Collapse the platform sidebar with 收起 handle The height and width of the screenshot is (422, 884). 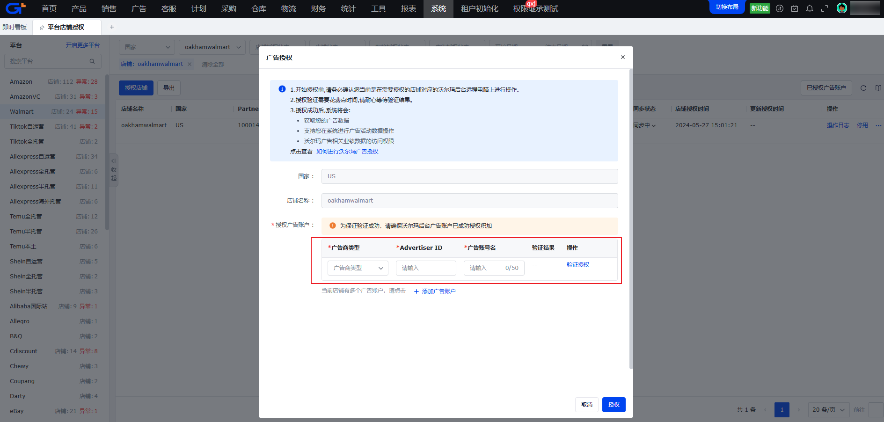pyautogui.click(x=114, y=170)
